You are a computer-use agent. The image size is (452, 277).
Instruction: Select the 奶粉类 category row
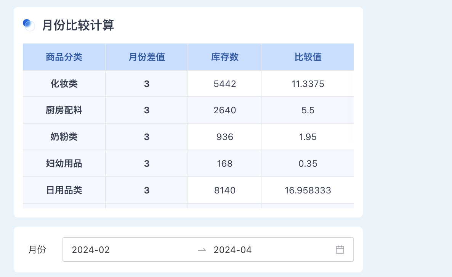64,137
